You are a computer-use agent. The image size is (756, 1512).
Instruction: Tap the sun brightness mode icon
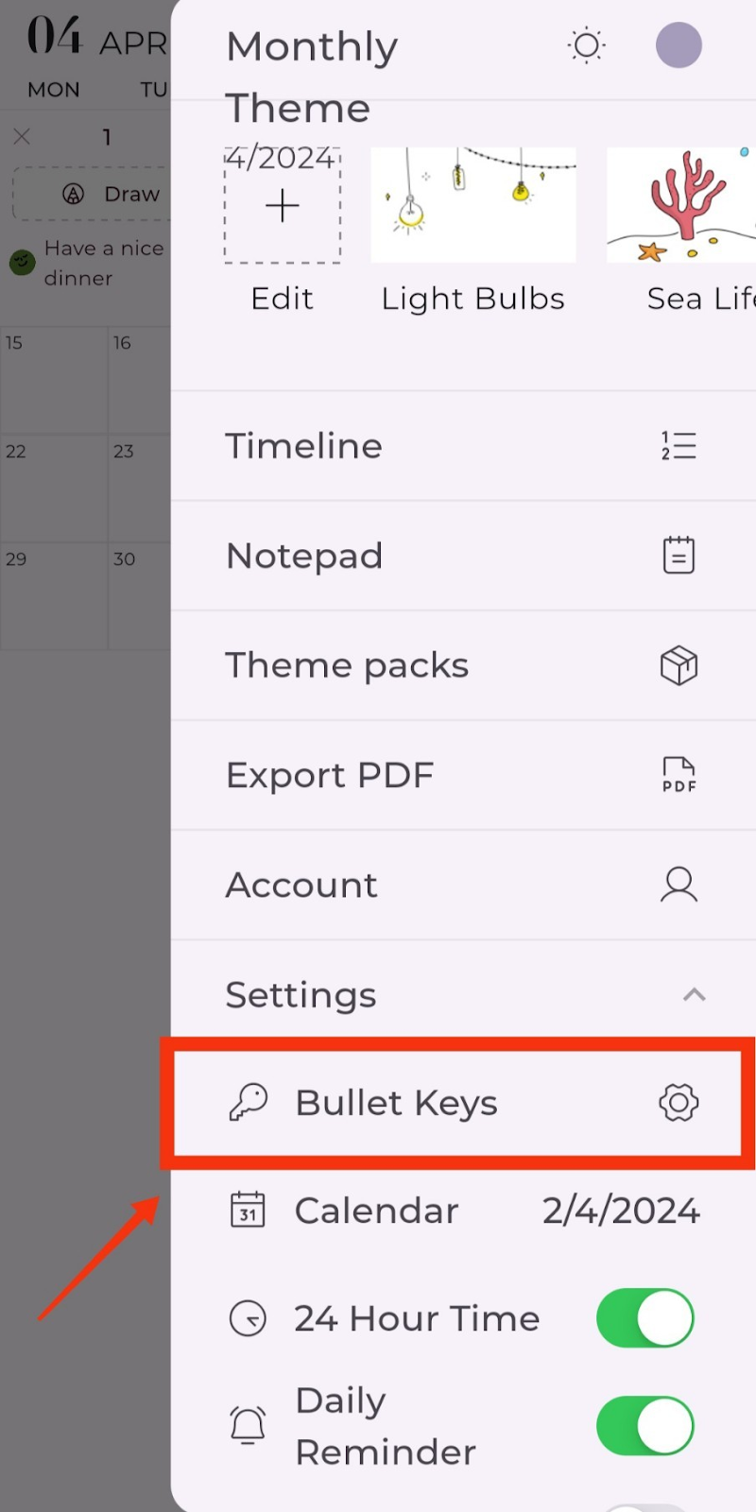[586, 45]
